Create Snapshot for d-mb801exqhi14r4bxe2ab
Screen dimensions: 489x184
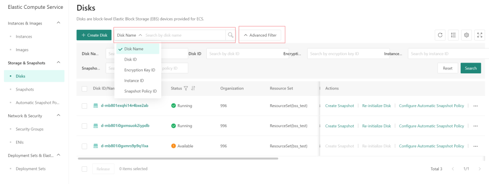(340, 106)
